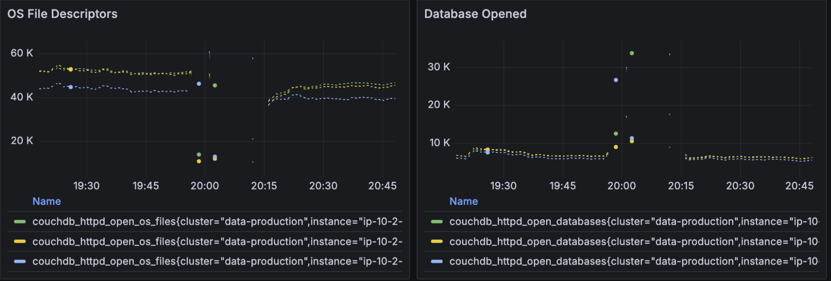Click the yellow point near 52 K before 19:30 in OS File Descriptors
This screenshot has width=831, height=281.
(x=71, y=69)
